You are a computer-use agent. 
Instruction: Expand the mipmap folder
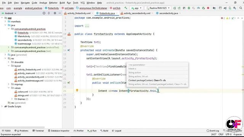click(8, 84)
